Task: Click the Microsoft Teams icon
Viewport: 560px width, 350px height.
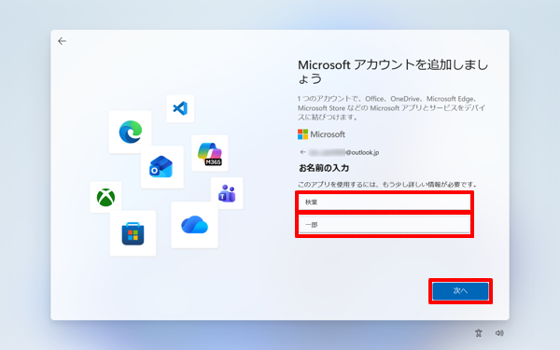Action: coord(227,193)
